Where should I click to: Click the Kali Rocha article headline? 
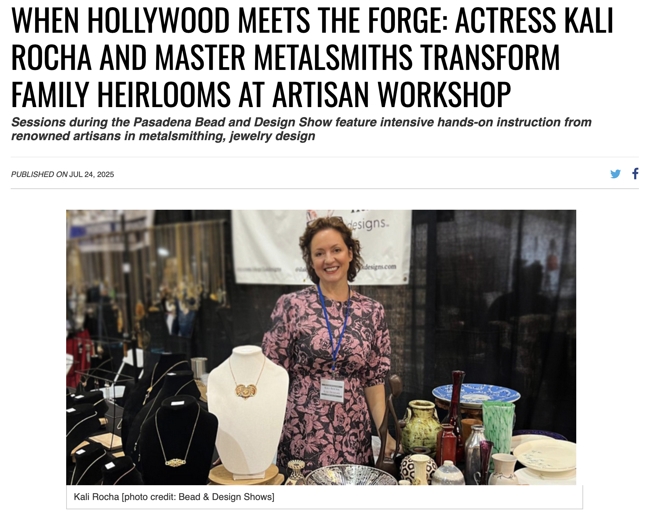312,57
